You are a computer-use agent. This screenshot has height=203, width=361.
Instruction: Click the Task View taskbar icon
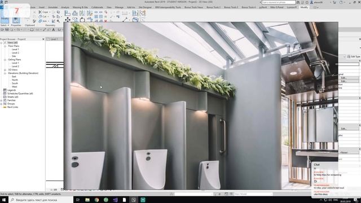click(78, 200)
